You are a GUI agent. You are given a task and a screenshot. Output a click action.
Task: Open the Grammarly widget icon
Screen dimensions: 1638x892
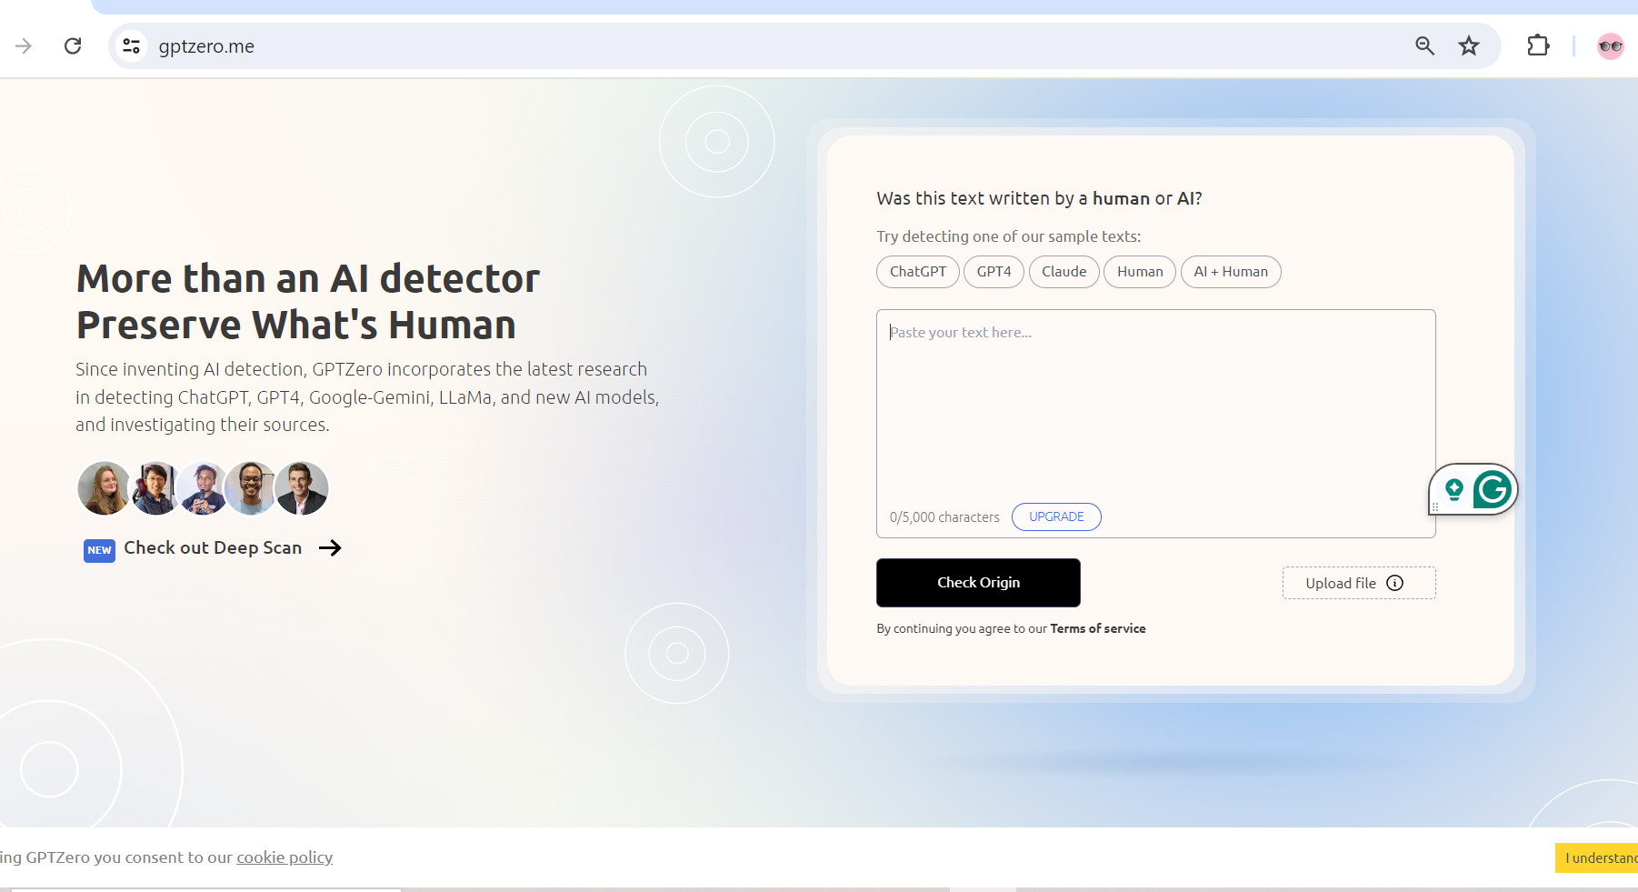1493,489
